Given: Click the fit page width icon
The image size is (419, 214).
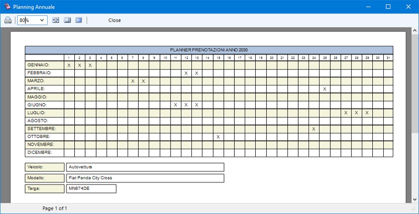Looking at the screenshot, I should point(56,20).
